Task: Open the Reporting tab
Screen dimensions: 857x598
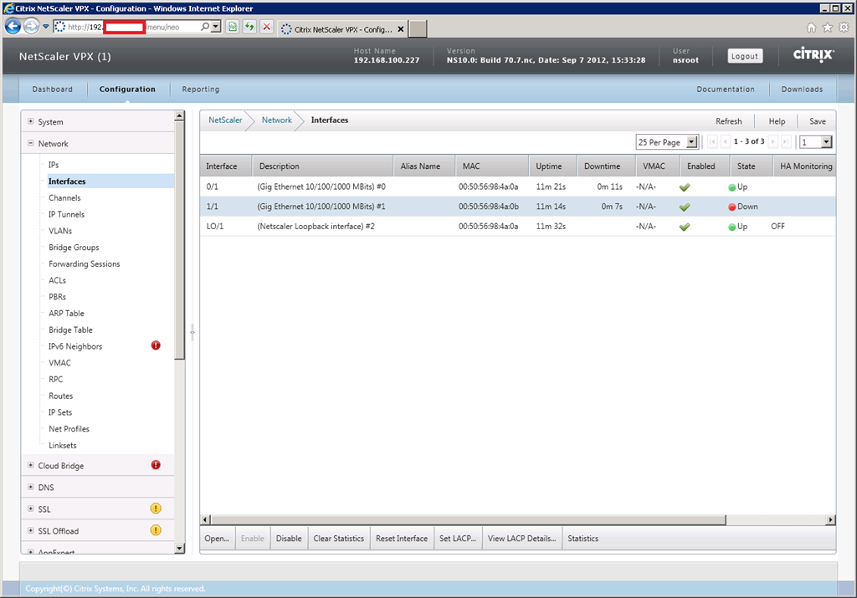Action: (201, 89)
